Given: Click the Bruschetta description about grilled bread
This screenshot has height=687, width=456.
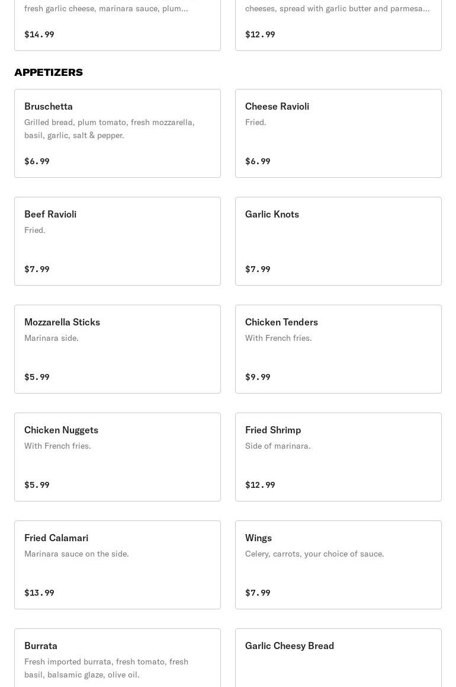Looking at the screenshot, I should [x=110, y=129].
